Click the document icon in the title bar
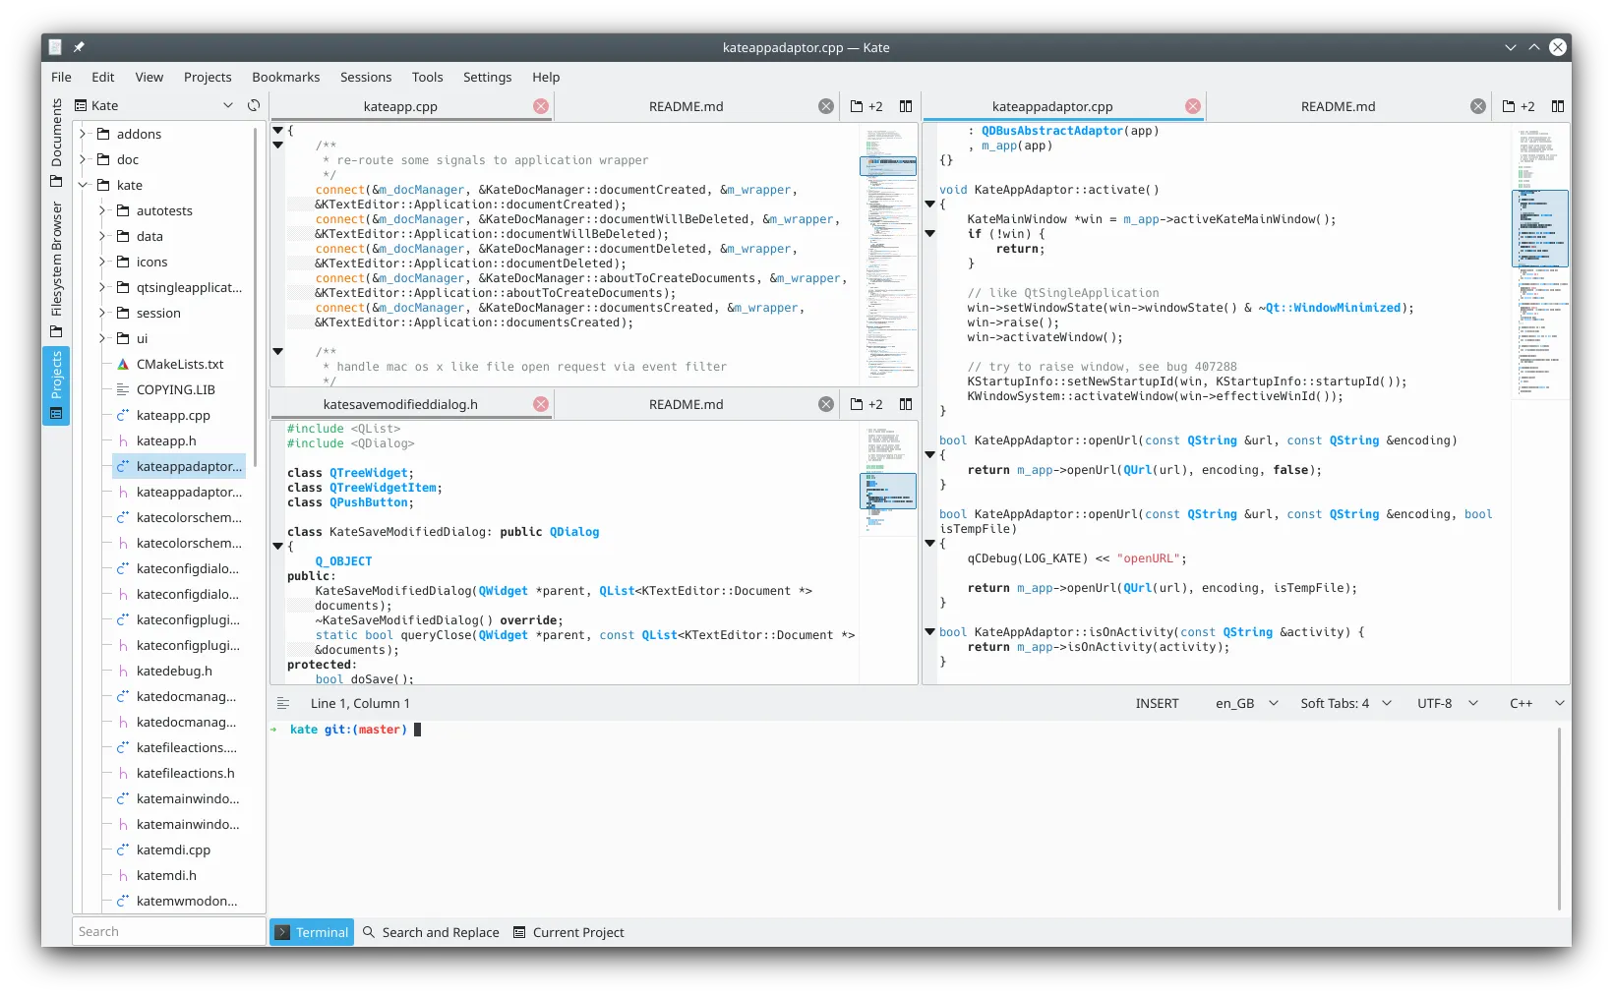 point(55,46)
